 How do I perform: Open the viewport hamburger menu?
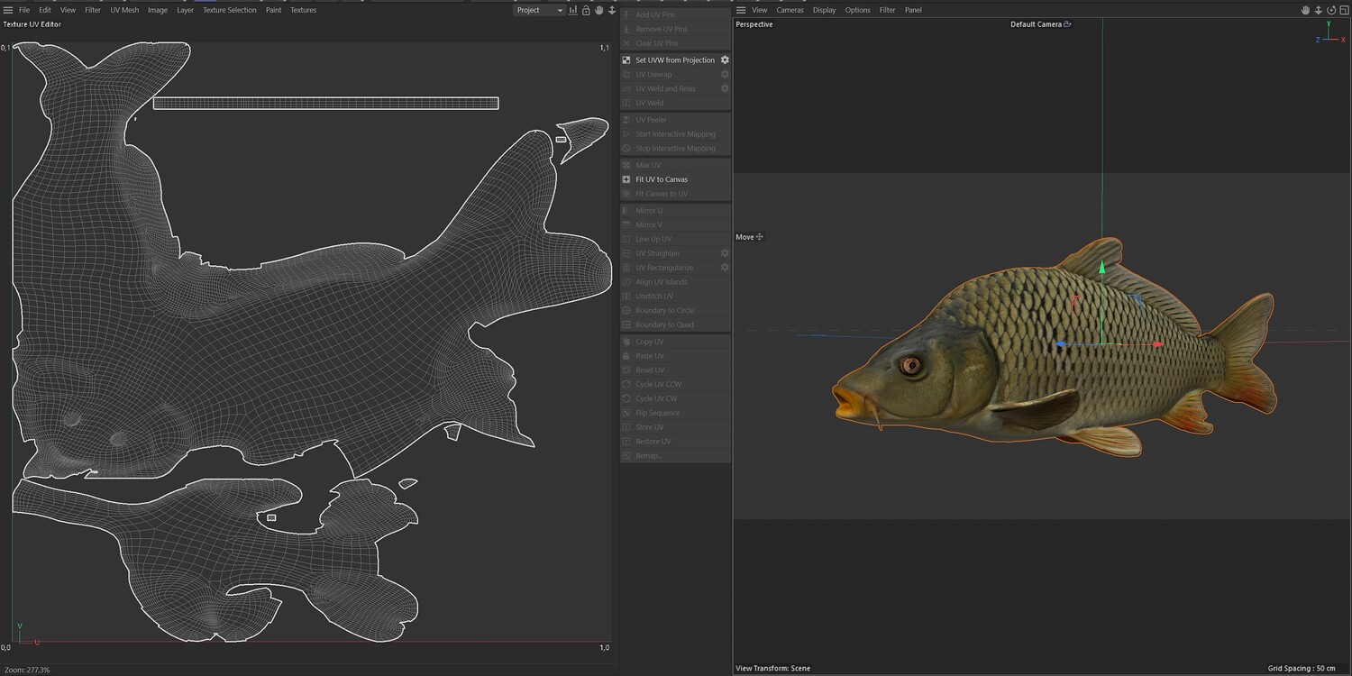pos(741,10)
